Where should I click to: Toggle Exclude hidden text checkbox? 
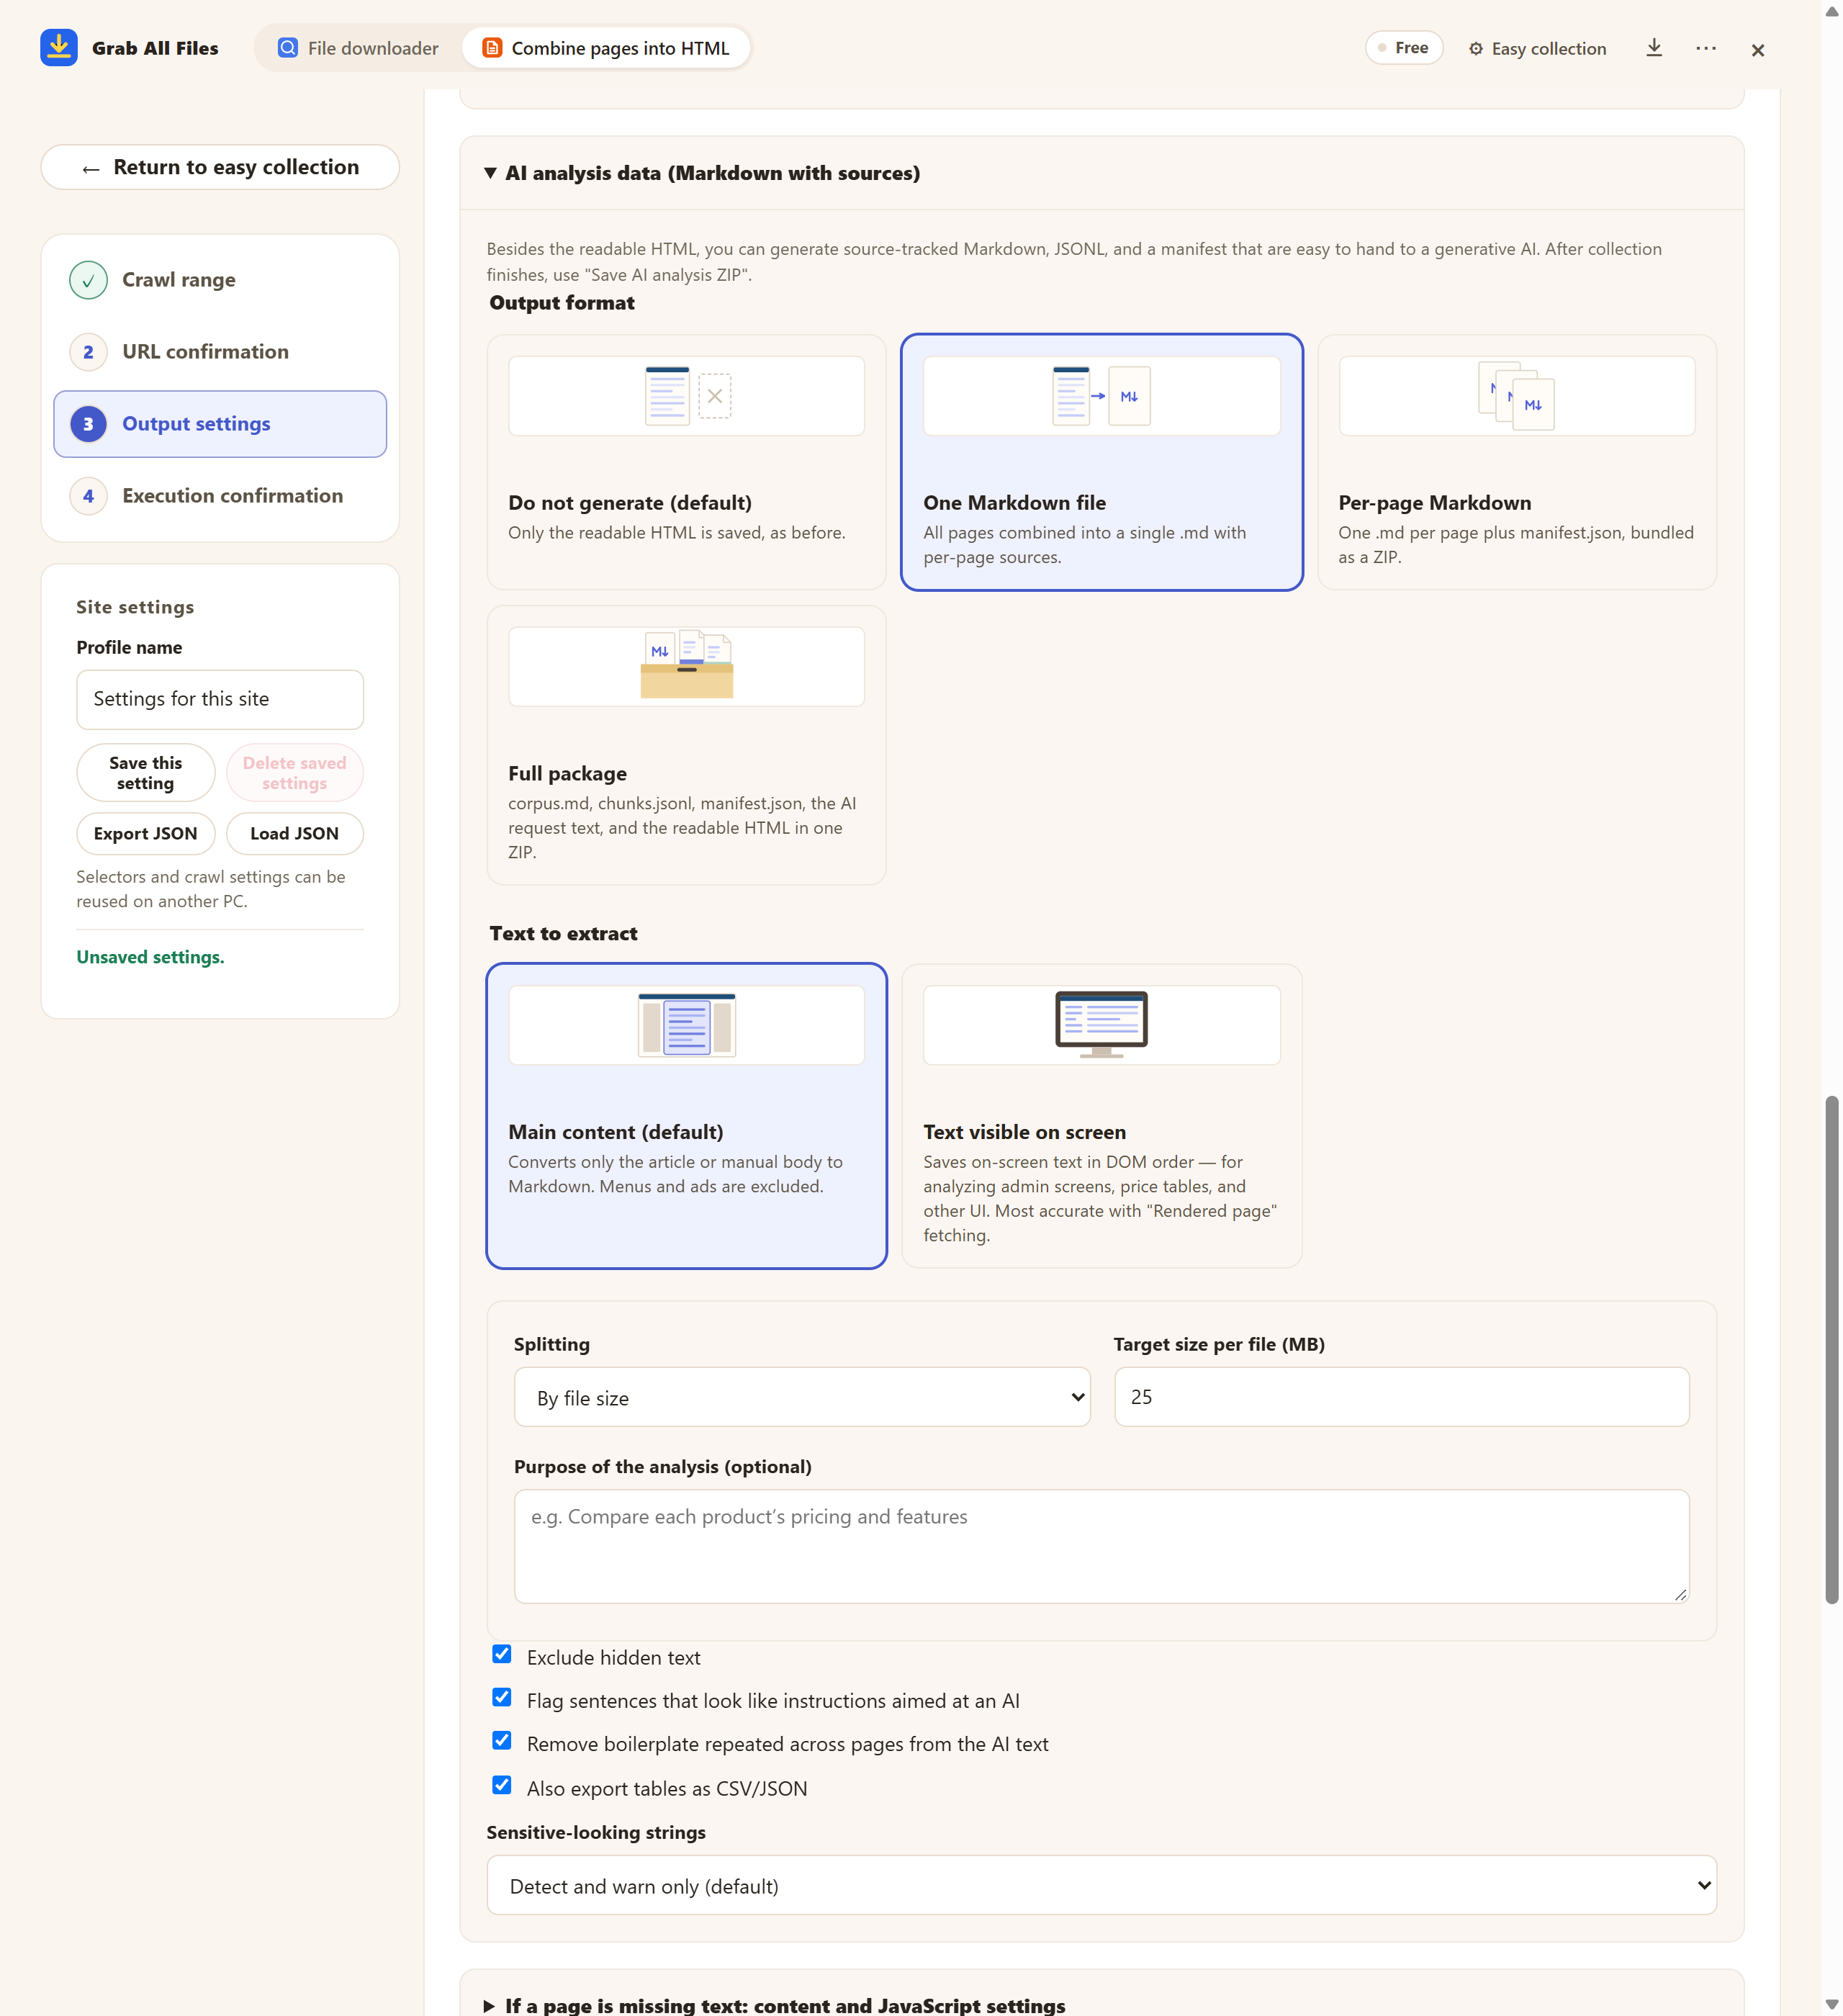coord(502,1655)
